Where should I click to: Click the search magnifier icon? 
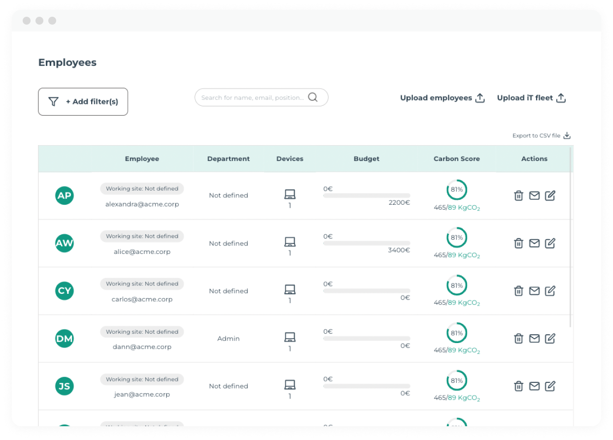point(313,97)
